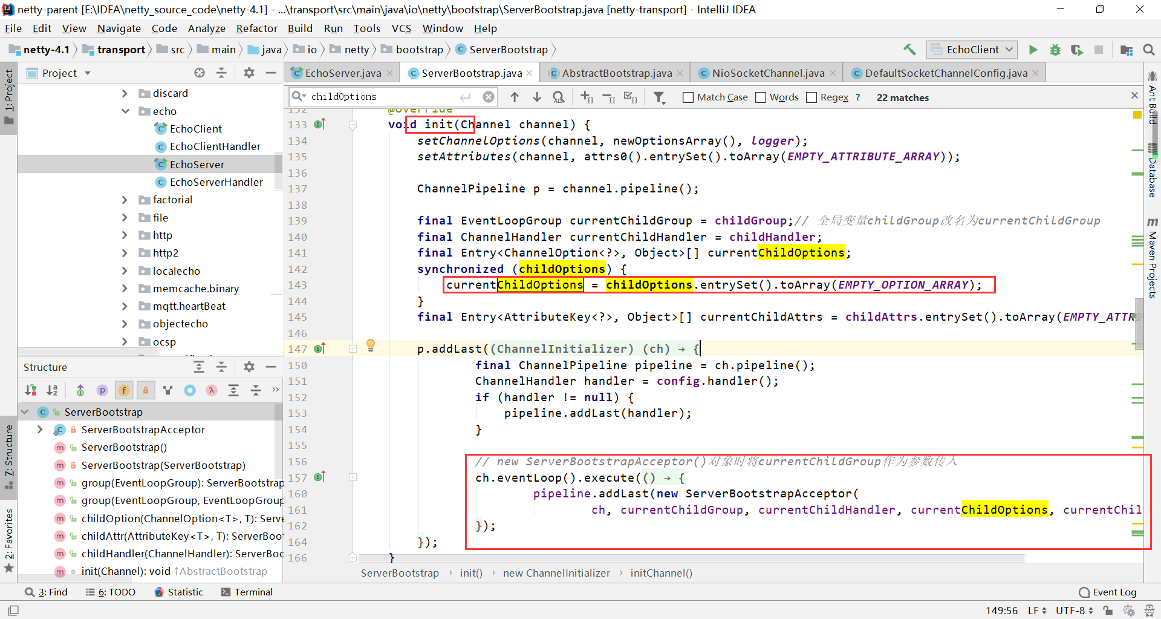Run EchoClient with coverage
This screenshot has width=1161, height=619.
[x=1077, y=50]
